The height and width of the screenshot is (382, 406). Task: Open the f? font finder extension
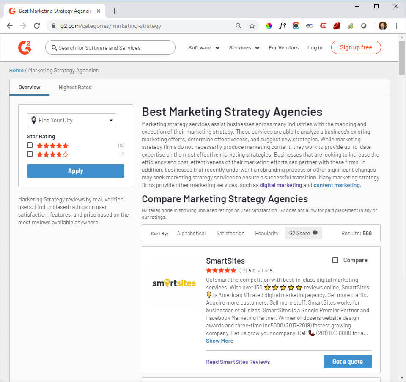pyautogui.click(x=283, y=26)
